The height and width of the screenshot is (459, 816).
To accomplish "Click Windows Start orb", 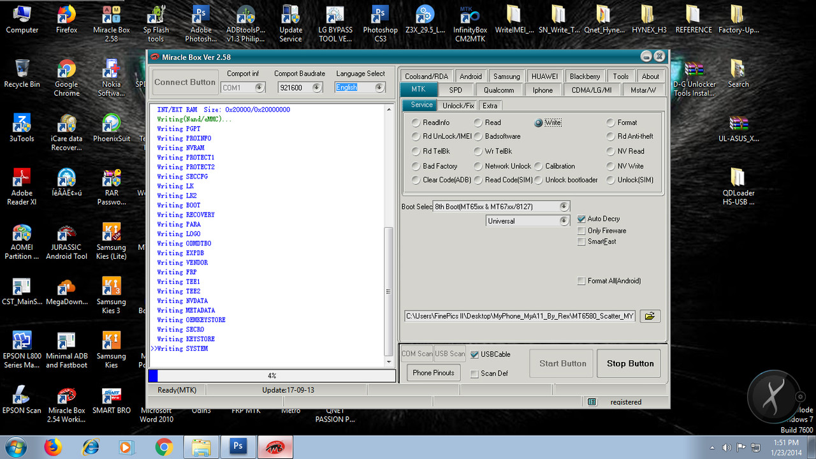I will tap(15, 447).
